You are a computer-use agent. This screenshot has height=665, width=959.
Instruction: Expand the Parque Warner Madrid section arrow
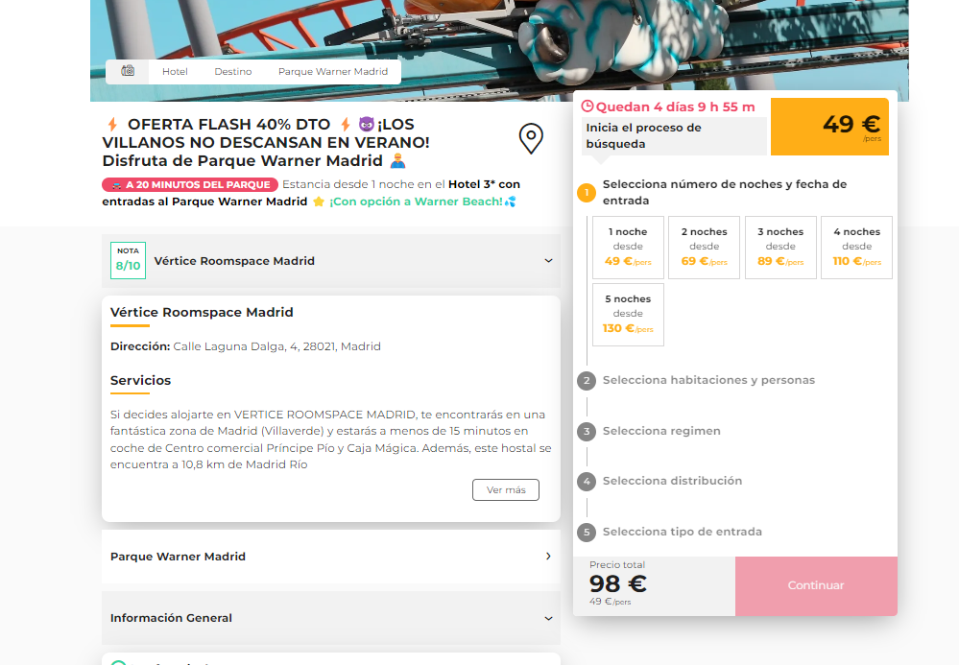[548, 557]
